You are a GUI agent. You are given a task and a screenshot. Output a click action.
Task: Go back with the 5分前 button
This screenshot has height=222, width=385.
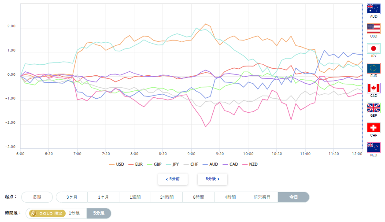(173, 179)
